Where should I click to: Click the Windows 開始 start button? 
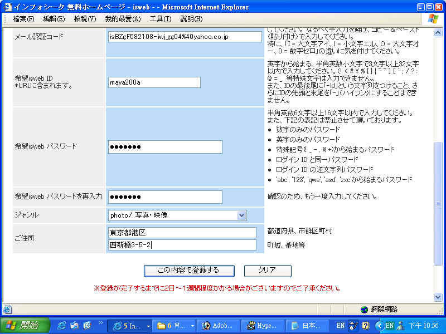click(x=25, y=326)
